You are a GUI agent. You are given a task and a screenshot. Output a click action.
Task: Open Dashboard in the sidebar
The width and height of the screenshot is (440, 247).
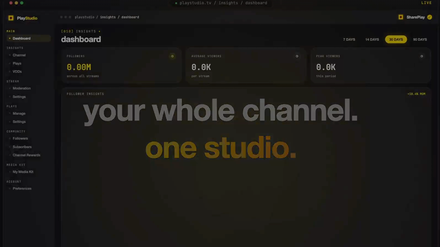[29, 38]
